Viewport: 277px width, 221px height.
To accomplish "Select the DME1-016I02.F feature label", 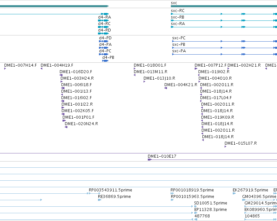I will coord(76,98).
